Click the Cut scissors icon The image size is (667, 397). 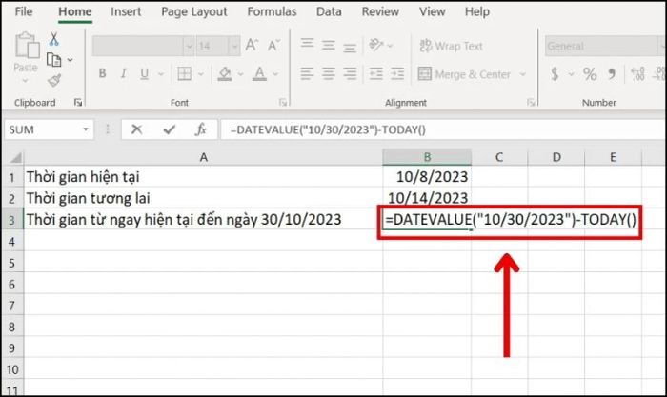pyautogui.click(x=54, y=38)
